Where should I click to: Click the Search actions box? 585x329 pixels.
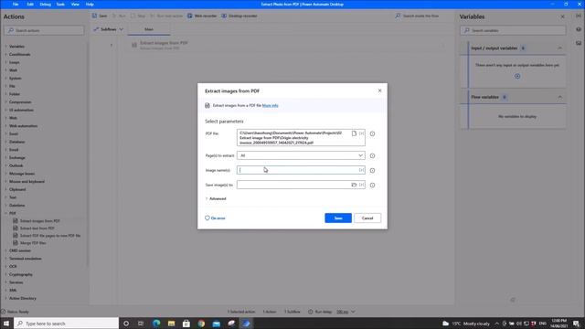pos(44,30)
